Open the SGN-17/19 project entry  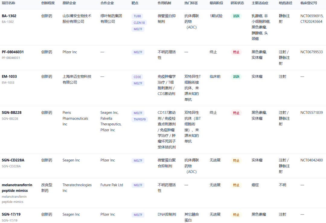pos(11,214)
